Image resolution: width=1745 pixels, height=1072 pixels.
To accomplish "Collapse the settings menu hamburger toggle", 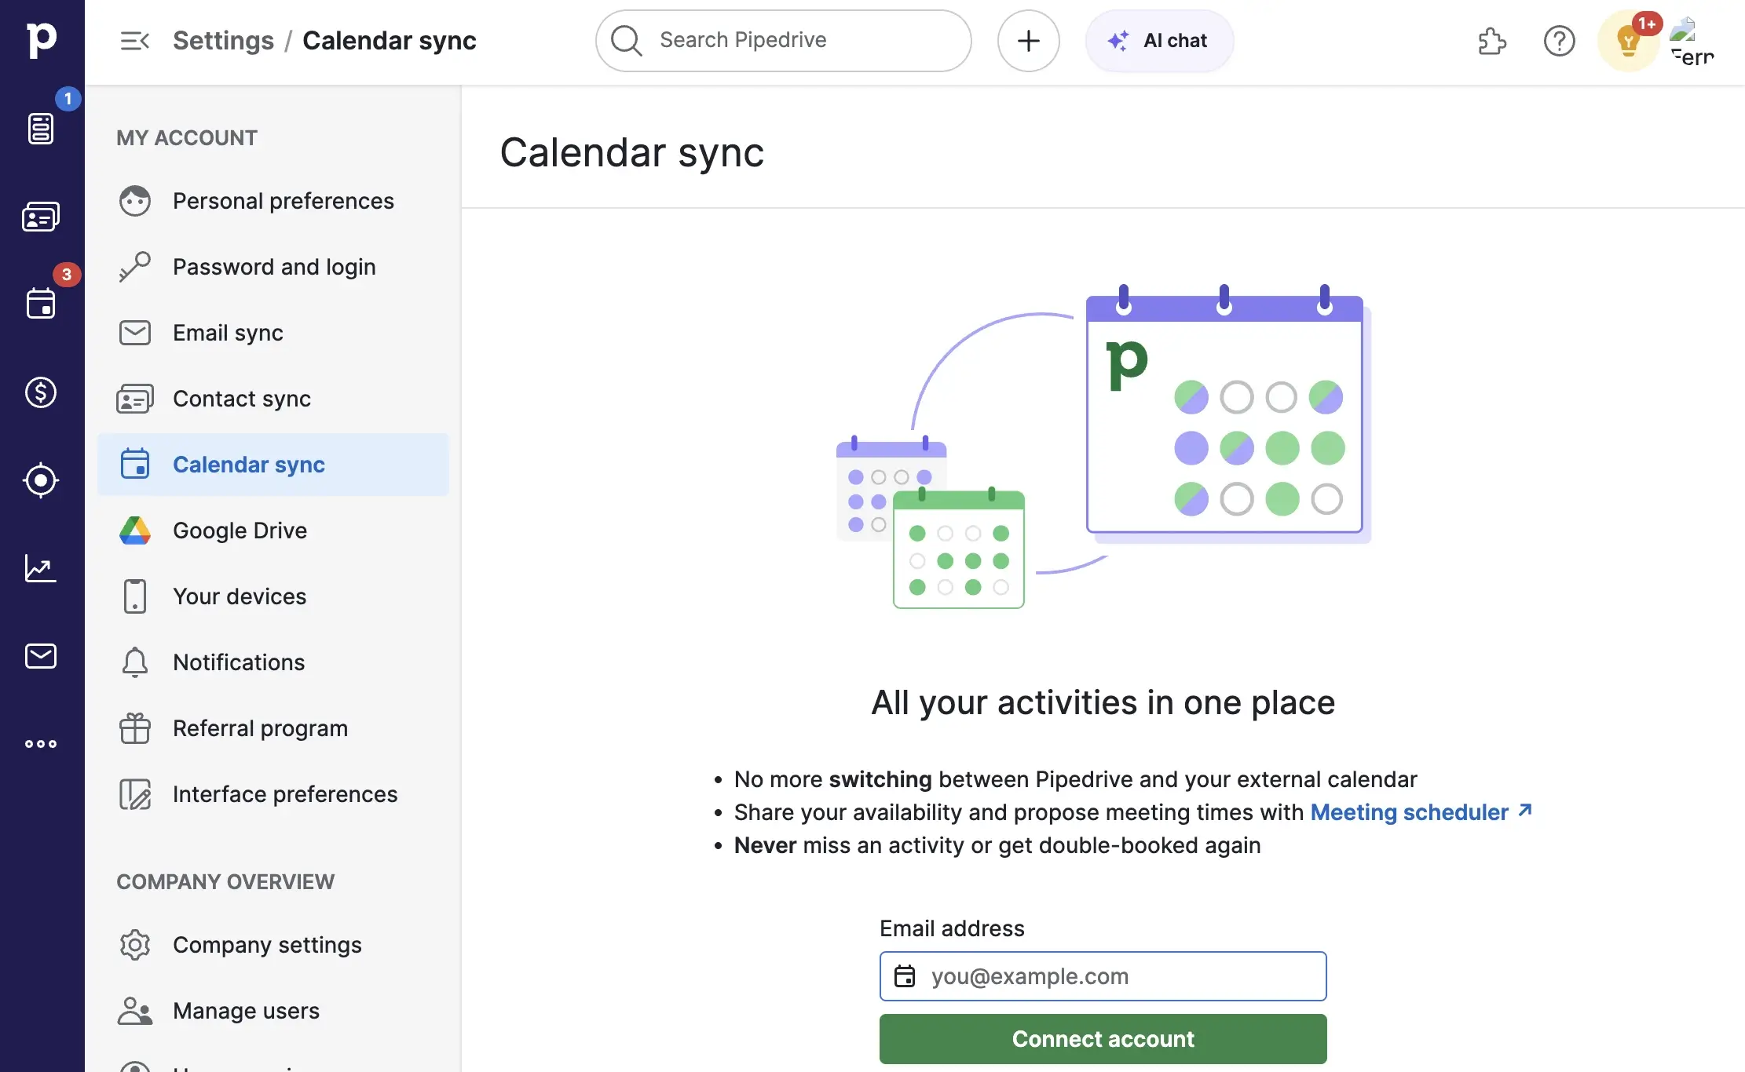I will (134, 41).
